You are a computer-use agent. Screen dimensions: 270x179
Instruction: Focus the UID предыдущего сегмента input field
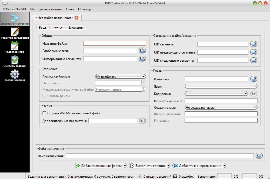(x=223, y=52)
